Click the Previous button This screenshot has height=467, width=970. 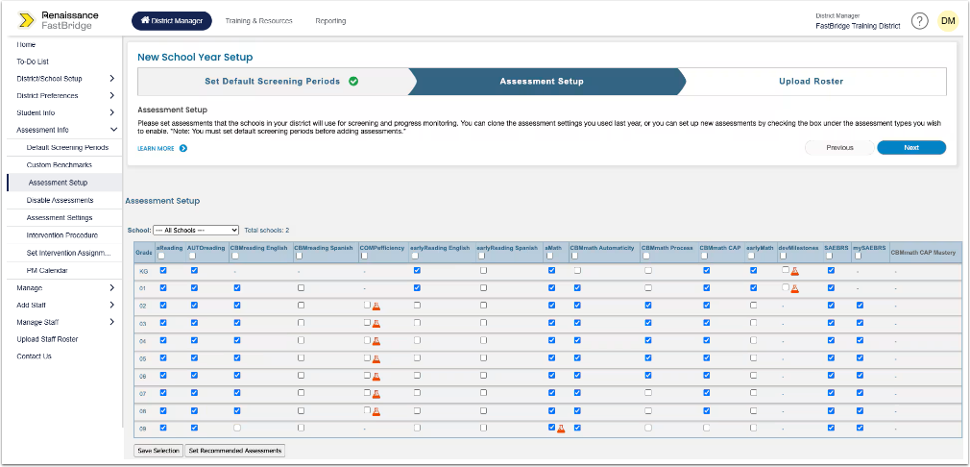[839, 148]
